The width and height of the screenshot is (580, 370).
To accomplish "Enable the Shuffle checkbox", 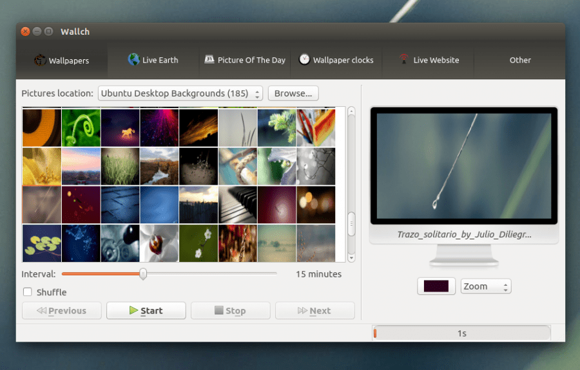I will [27, 291].
